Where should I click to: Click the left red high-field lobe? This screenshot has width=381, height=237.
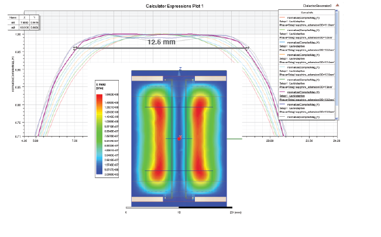coord(159,139)
